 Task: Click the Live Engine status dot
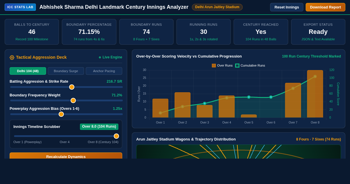coord(100,58)
